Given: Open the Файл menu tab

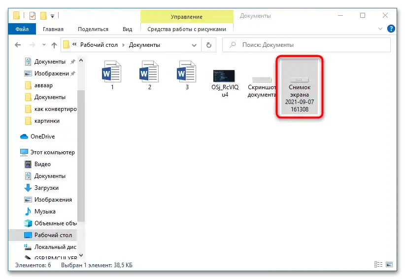Looking at the screenshot, I should (x=22, y=29).
